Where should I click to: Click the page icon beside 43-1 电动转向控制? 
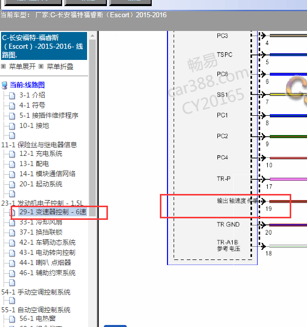(12, 253)
